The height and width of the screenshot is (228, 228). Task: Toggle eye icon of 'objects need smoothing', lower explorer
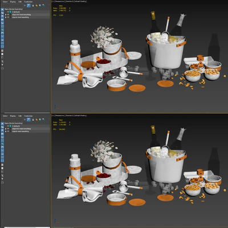(8, 132)
